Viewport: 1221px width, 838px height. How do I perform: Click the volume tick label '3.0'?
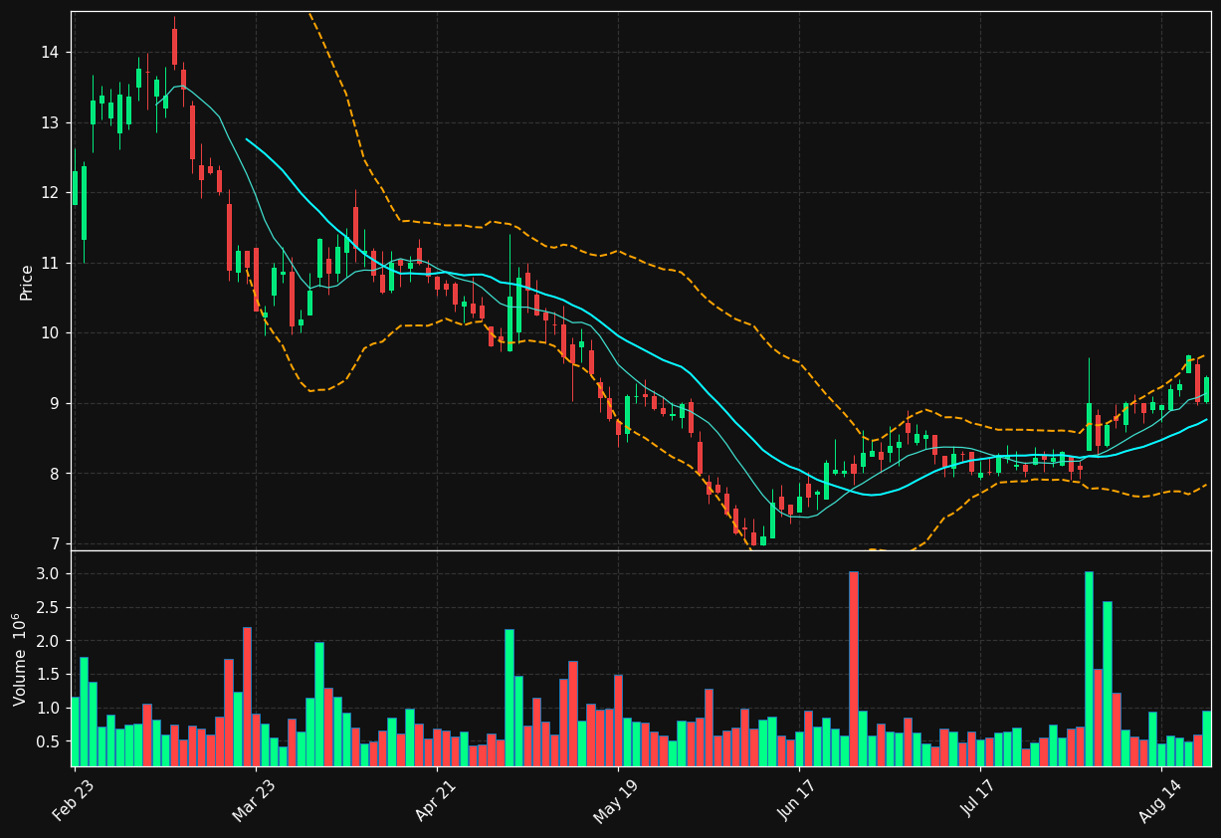pyautogui.click(x=49, y=574)
